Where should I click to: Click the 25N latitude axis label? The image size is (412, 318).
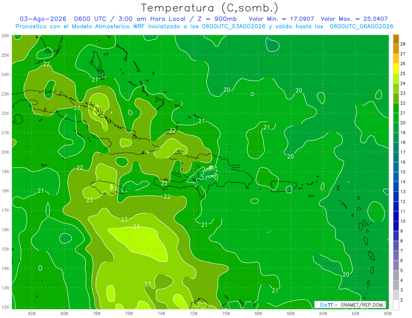(5, 55)
